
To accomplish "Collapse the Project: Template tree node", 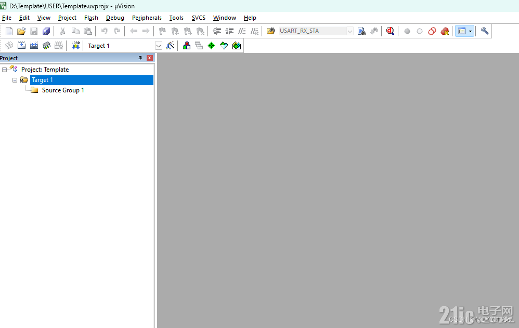I will pyautogui.click(x=4, y=70).
